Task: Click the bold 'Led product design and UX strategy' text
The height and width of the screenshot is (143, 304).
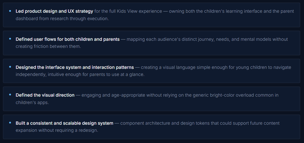Action: coord(54,11)
